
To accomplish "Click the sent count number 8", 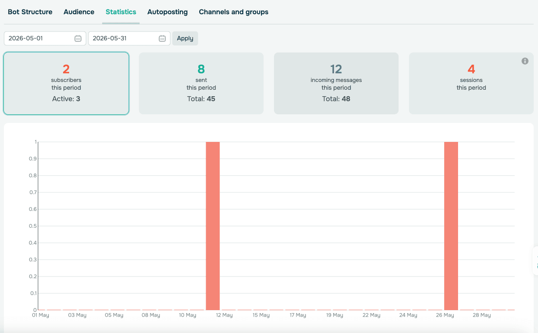I will click(201, 69).
